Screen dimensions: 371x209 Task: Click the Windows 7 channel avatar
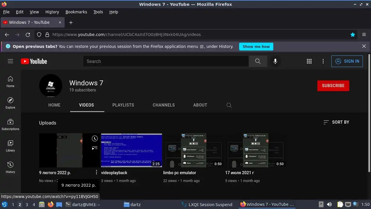coord(51,86)
